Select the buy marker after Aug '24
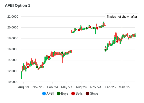 (87, 28)
